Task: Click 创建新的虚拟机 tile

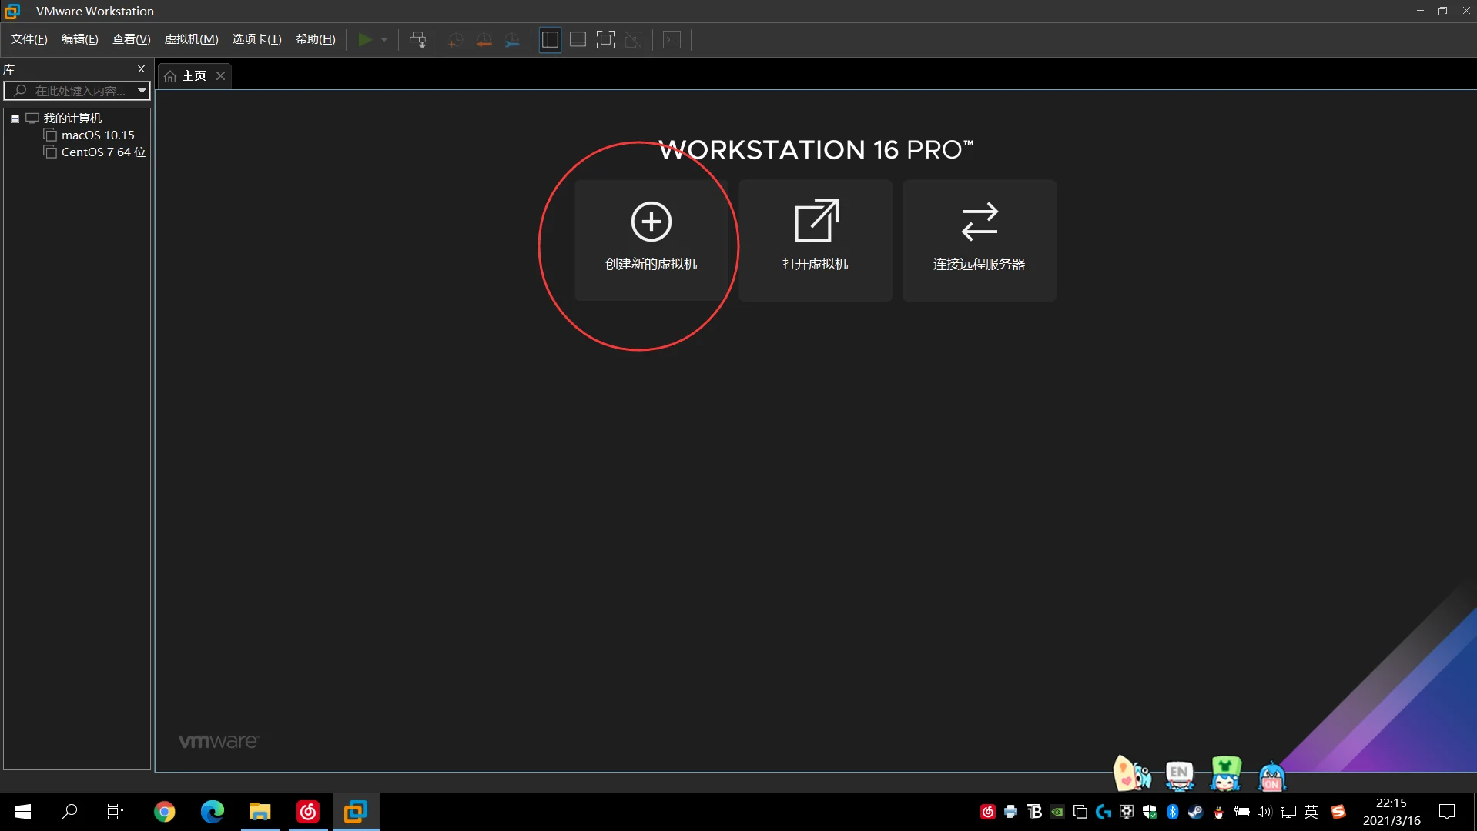Action: 651,240
